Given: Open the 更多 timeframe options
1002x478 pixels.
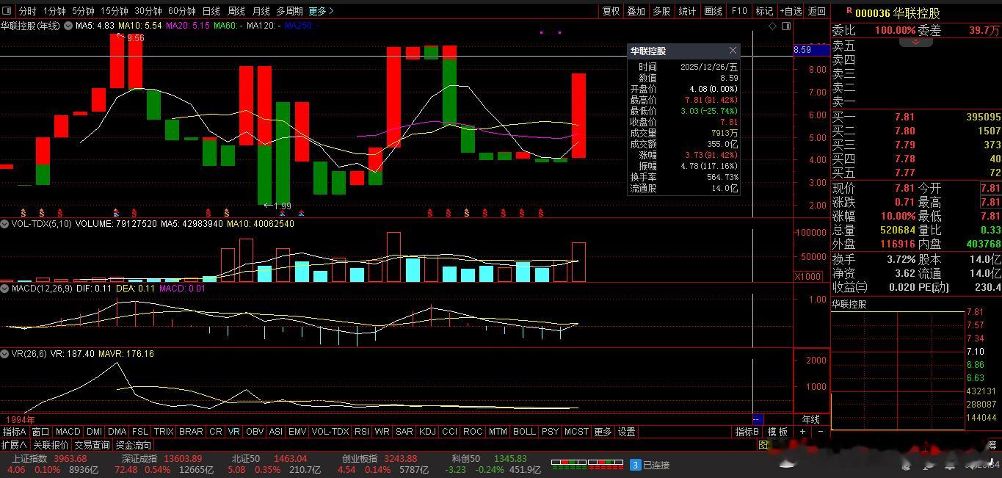Looking at the screenshot, I should [x=321, y=11].
